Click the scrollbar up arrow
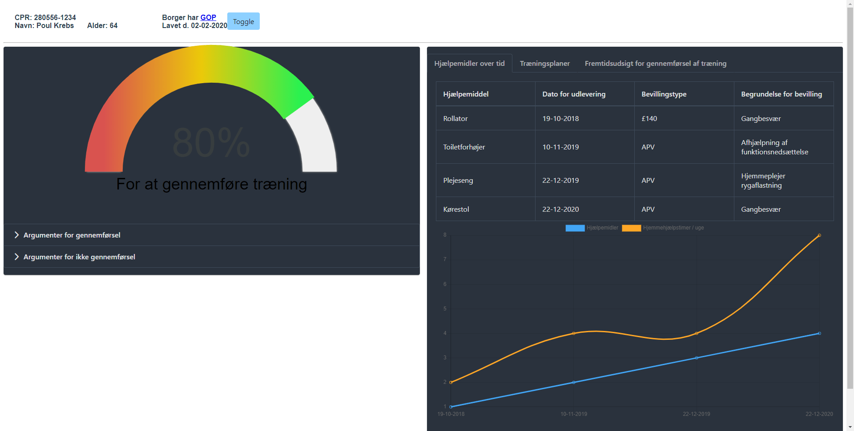 point(850,3)
